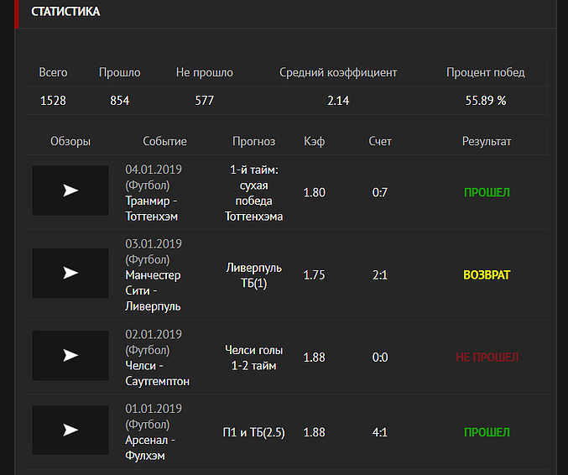Click the date 04.01.2019
This screenshot has width=568, height=475.
coord(154,170)
